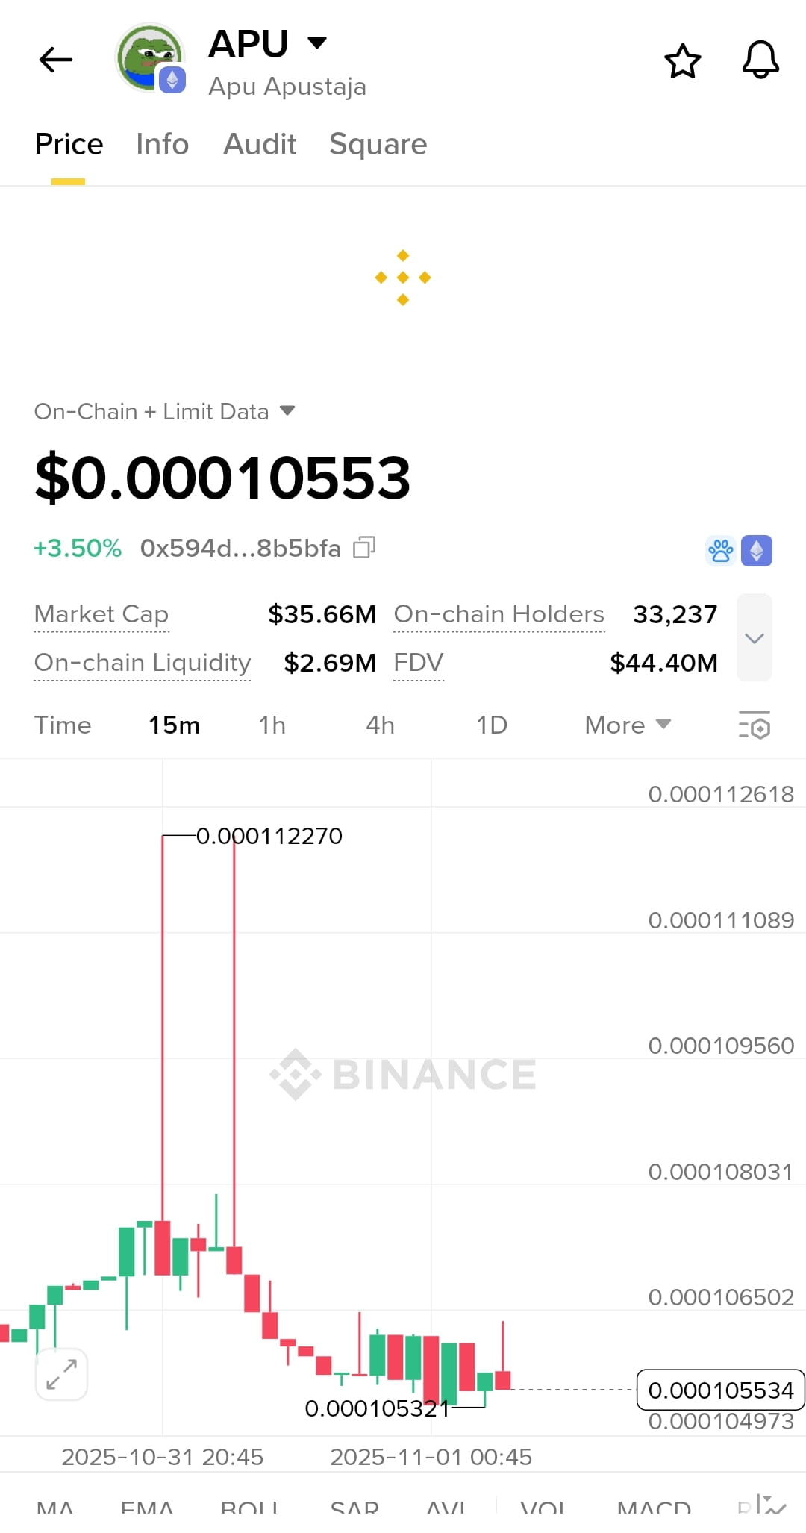Image resolution: width=806 pixels, height=1533 pixels.
Task: Copy contract address 0x594d...8b5bfa icon
Action: [x=364, y=548]
